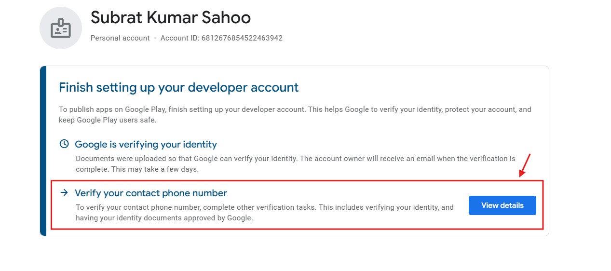Click the ID badge account avatar icon
This screenshot has width=611, height=271.
[x=61, y=28]
